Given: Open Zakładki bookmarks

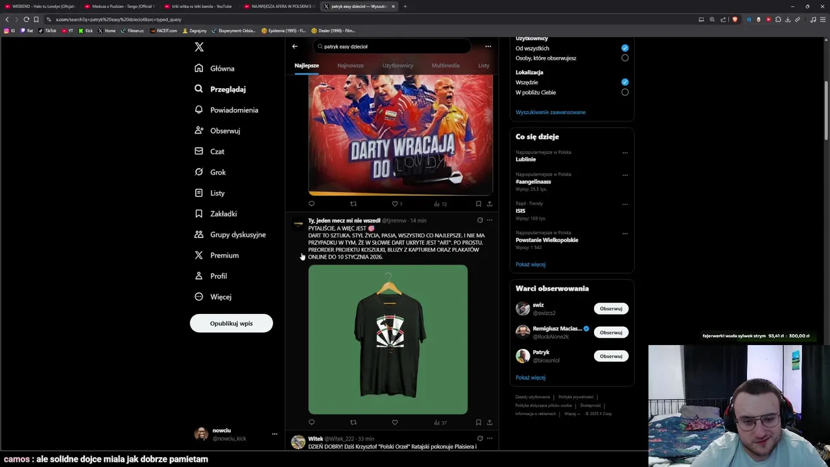Looking at the screenshot, I should pyautogui.click(x=216, y=213).
